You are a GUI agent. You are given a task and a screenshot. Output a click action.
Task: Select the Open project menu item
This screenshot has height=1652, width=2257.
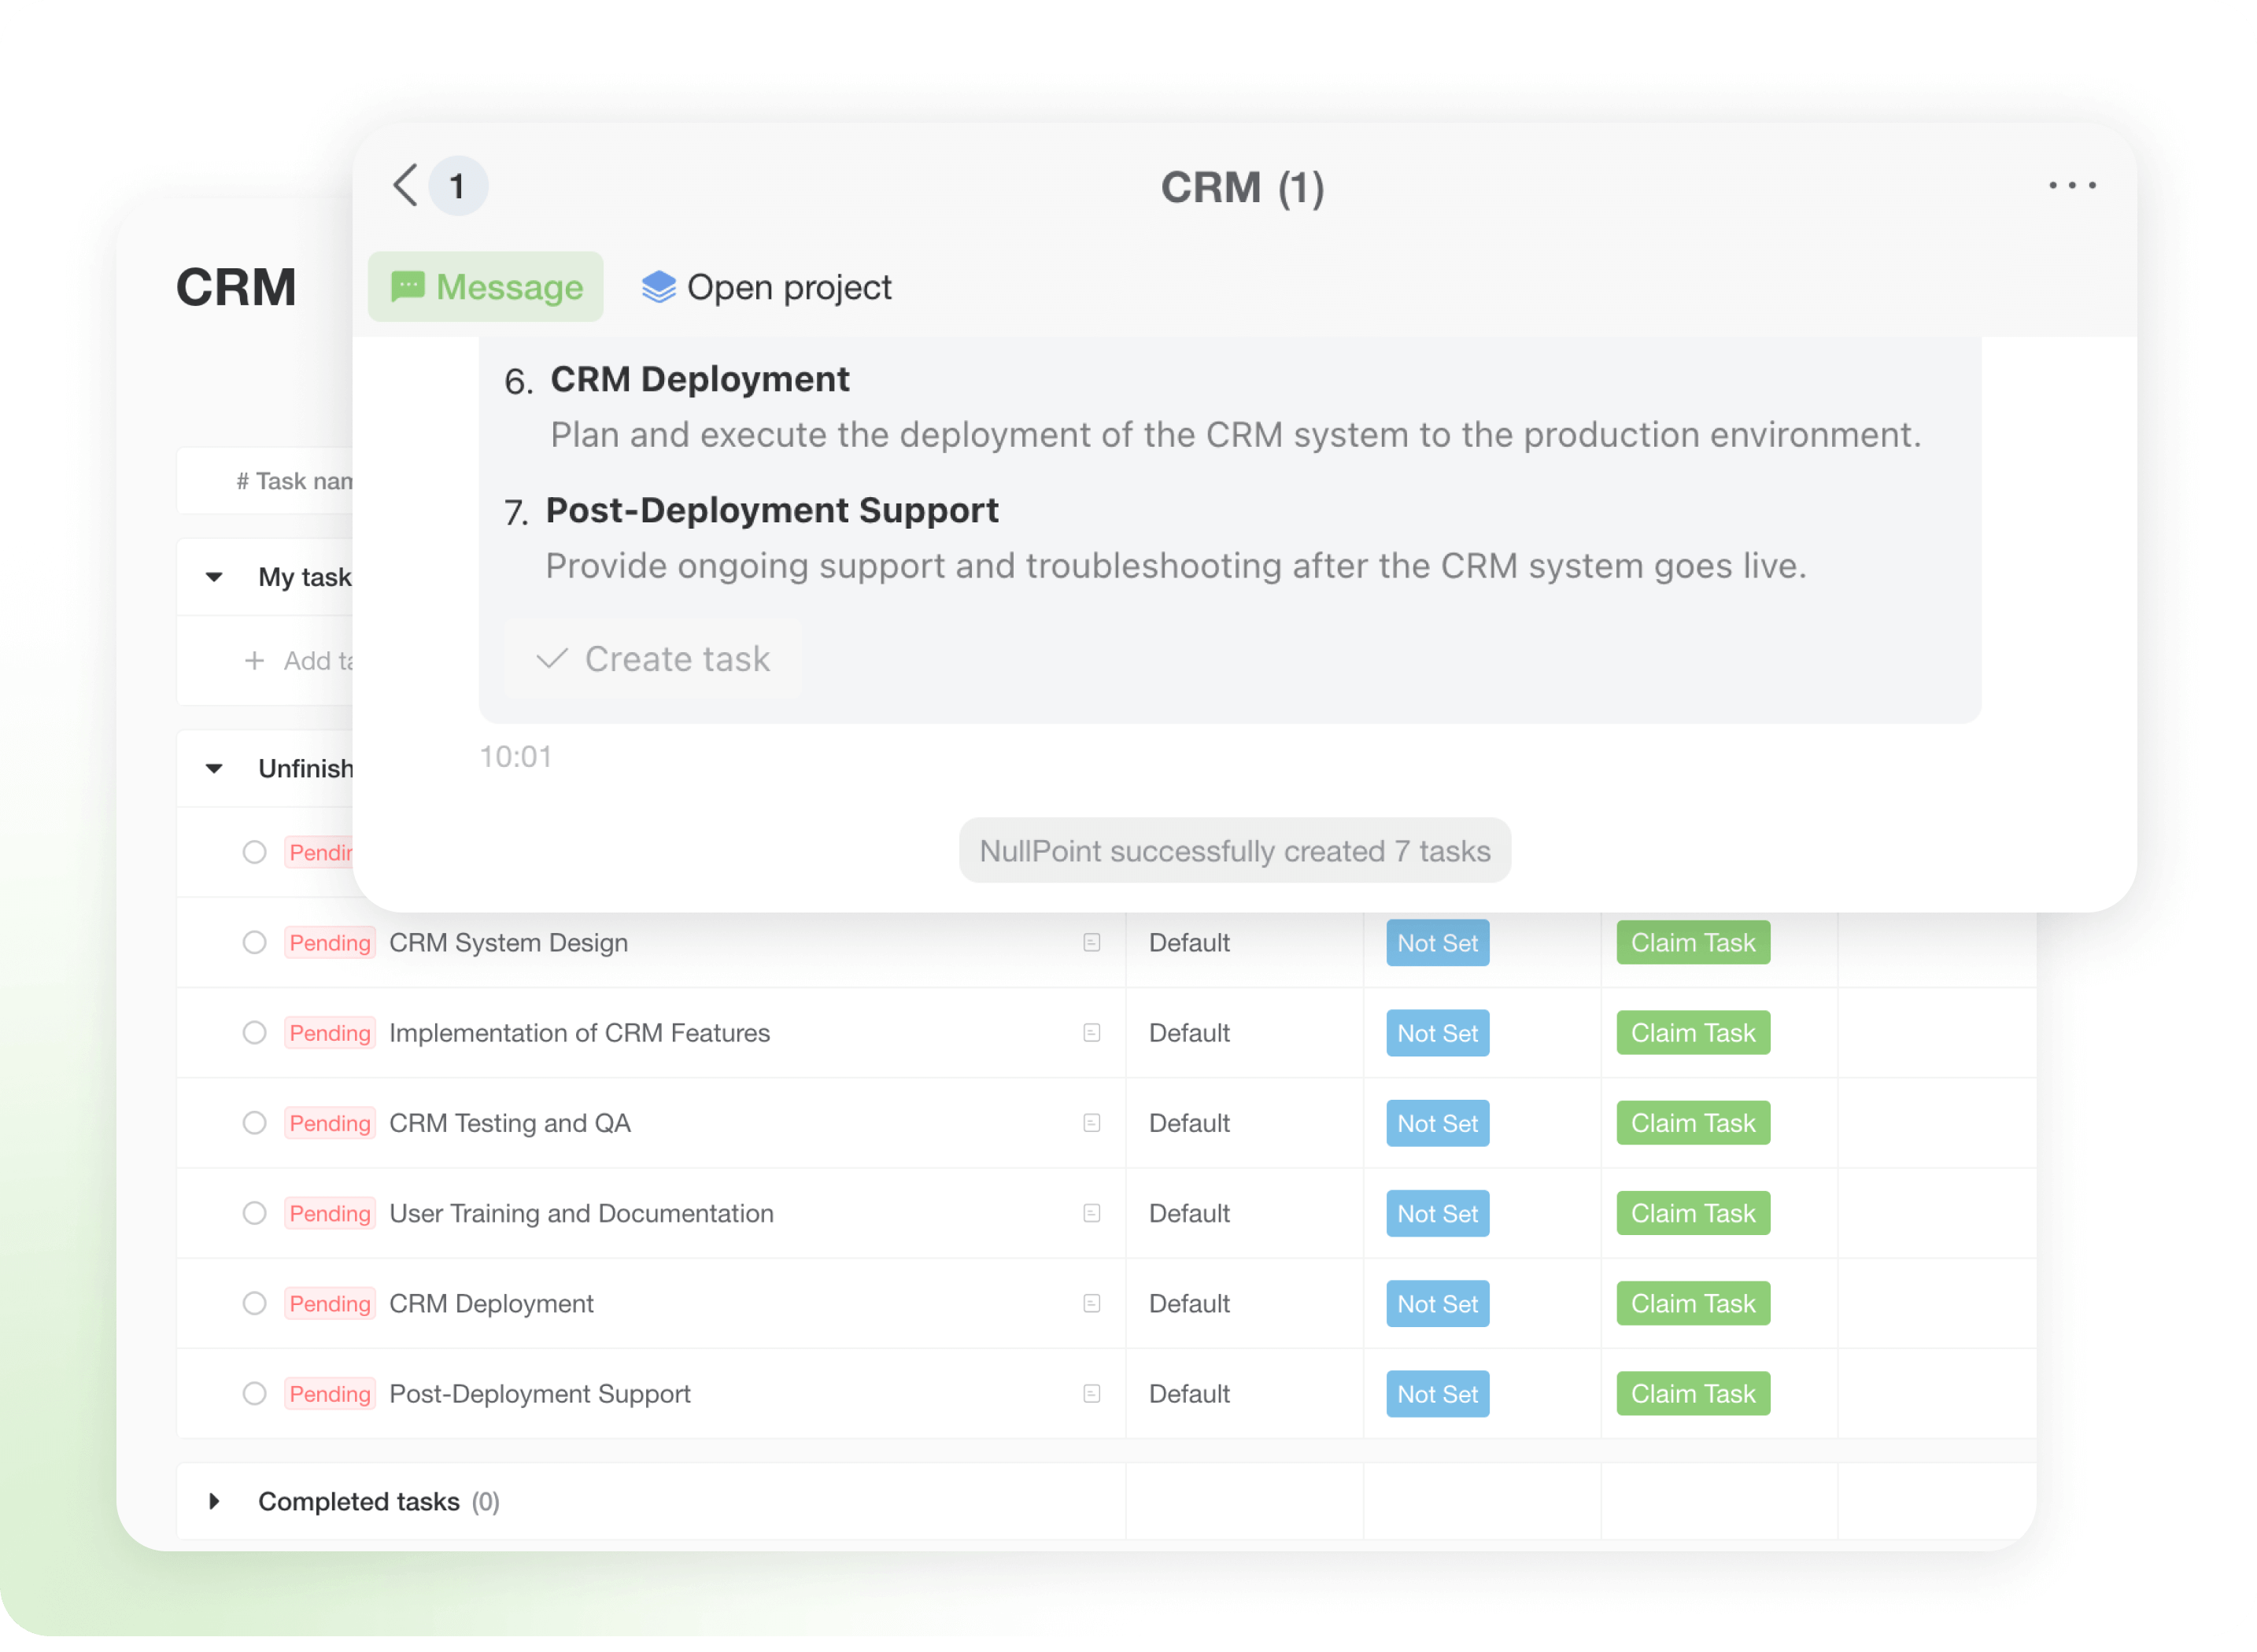(789, 287)
